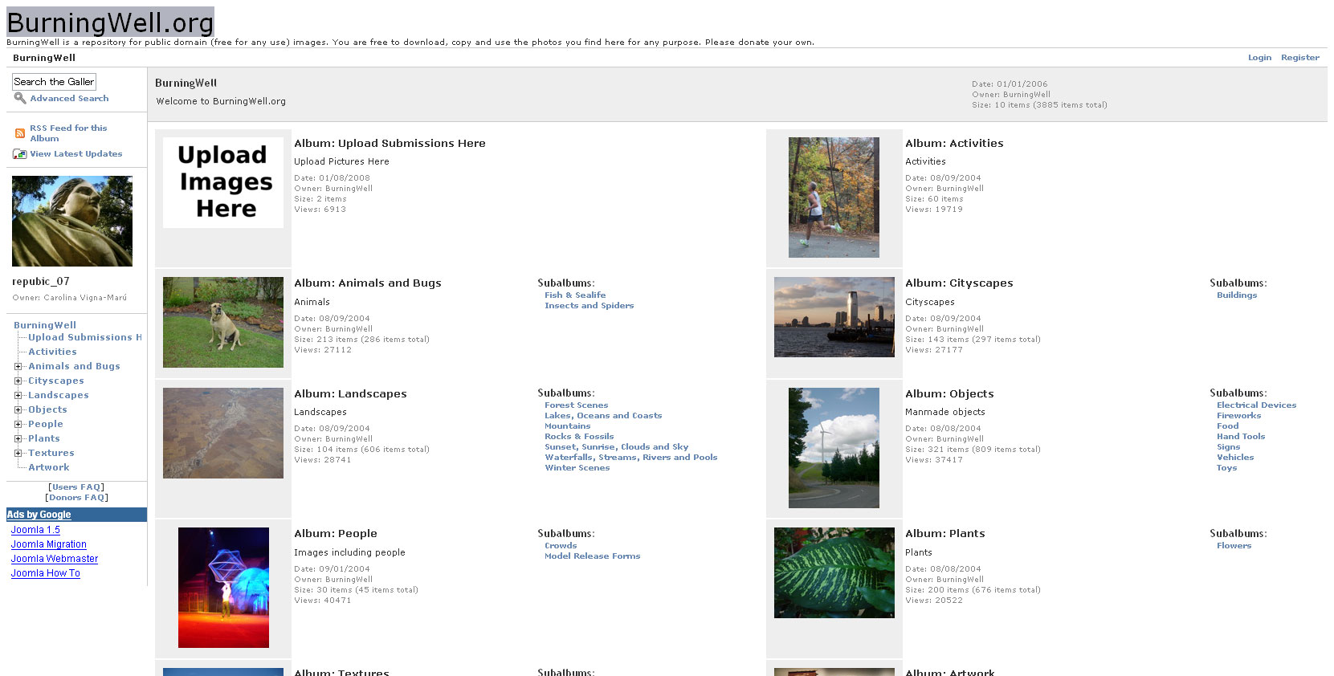Click the View Latest Updates icon
The height and width of the screenshot is (676, 1334).
click(20, 154)
